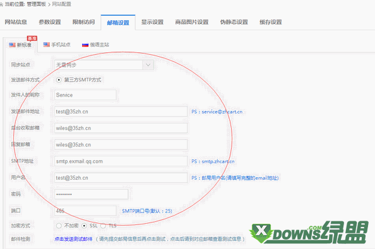Click the SMTP地址 input field
Screen dimensions: 375x249
tap(121, 161)
